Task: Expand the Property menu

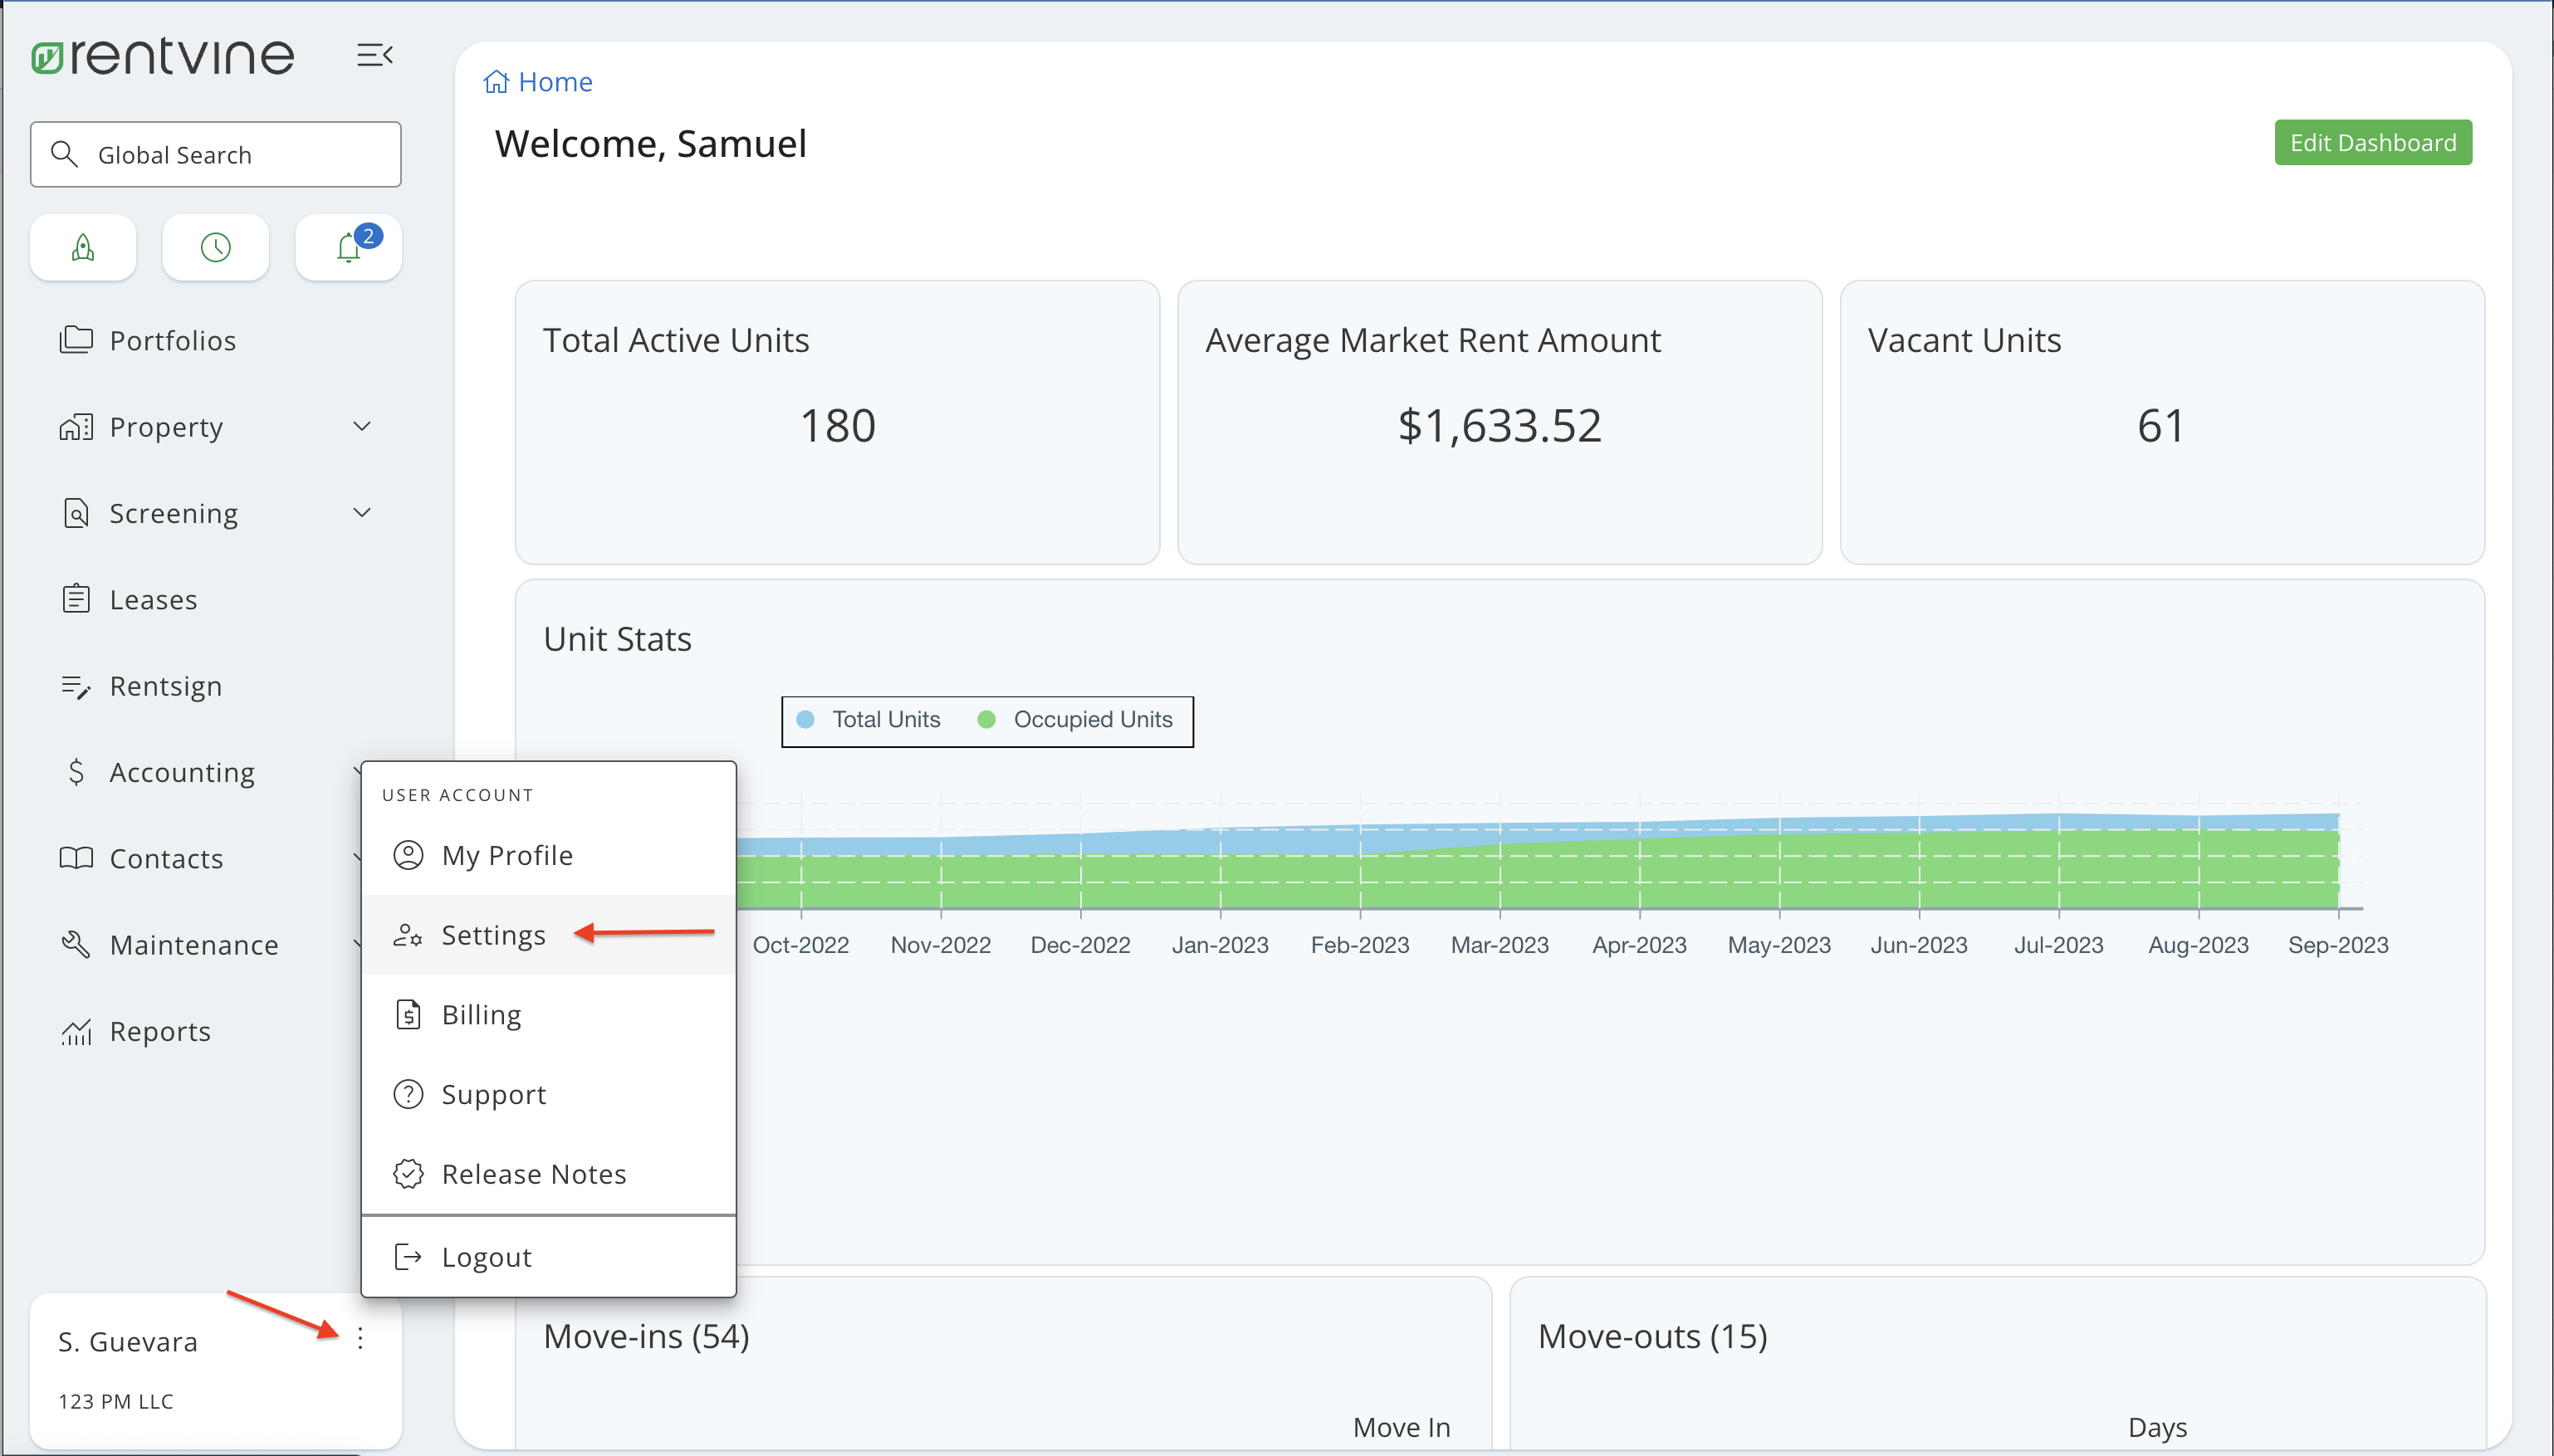Action: pos(362,426)
